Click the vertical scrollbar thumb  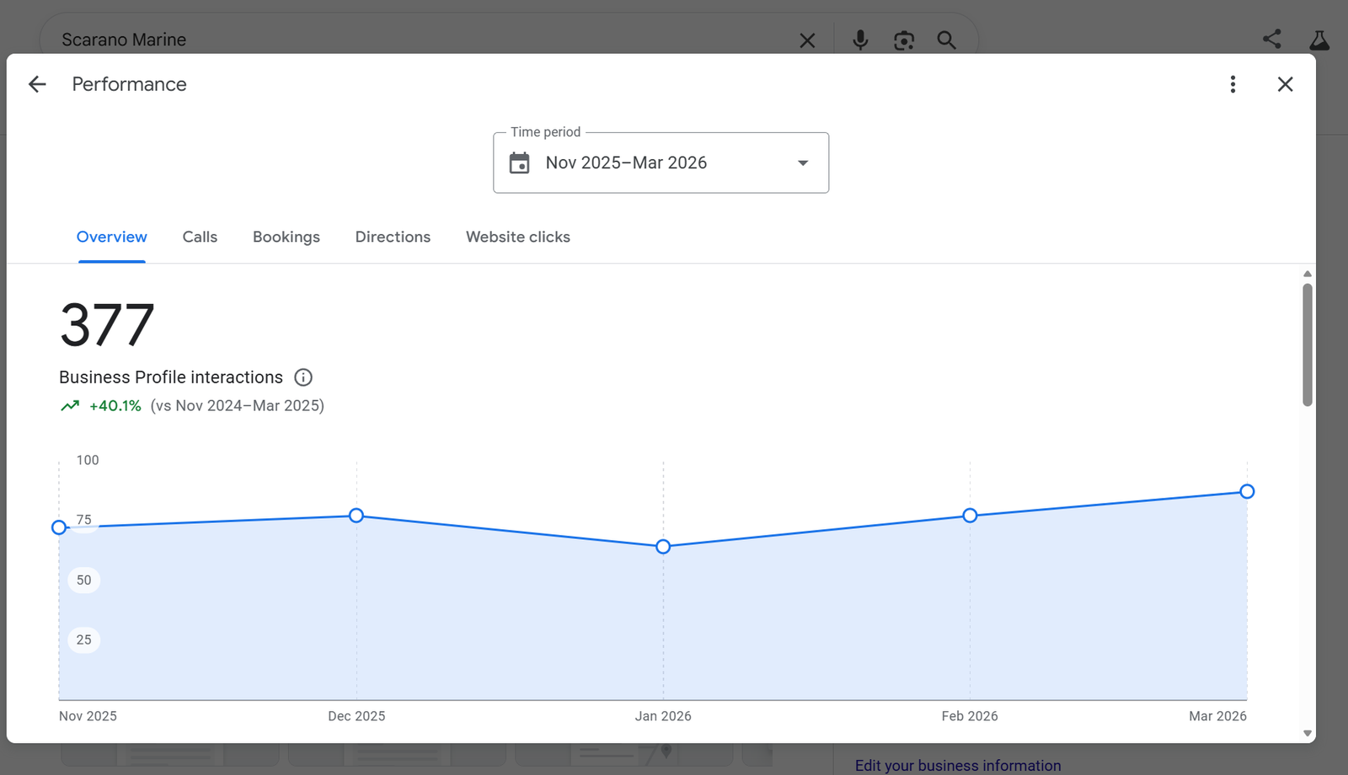[1308, 345]
